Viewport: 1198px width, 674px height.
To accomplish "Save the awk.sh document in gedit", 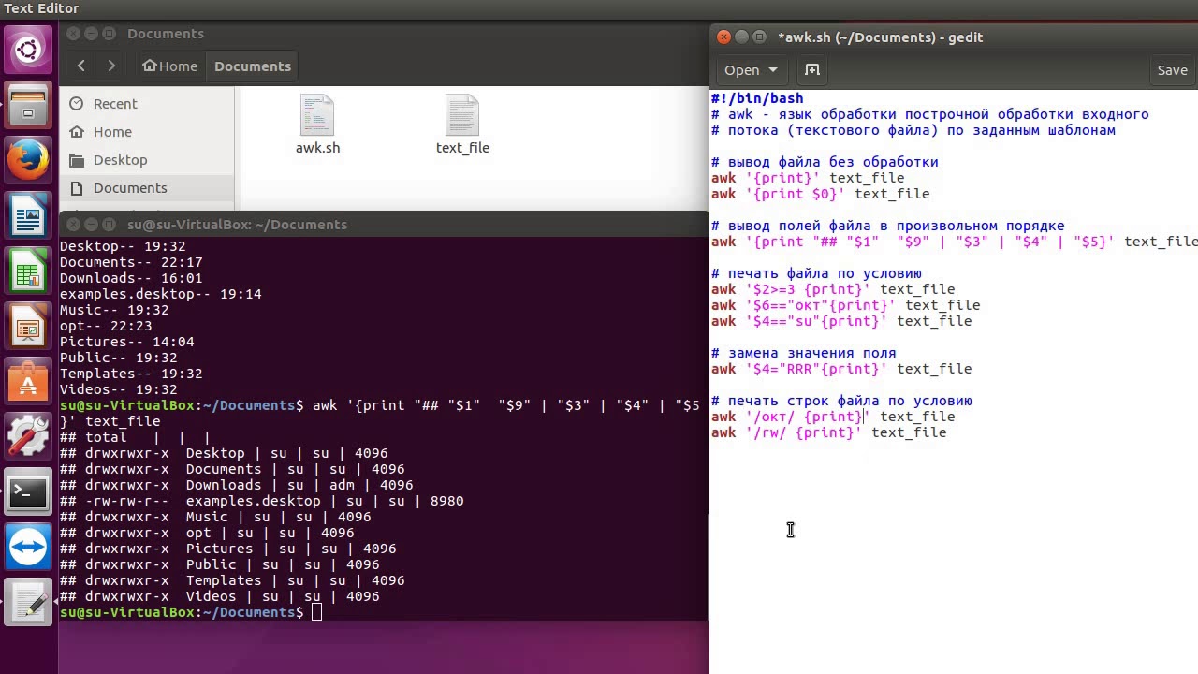I will [x=1172, y=70].
